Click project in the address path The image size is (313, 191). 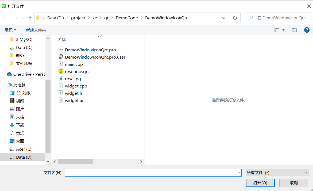click(78, 18)
